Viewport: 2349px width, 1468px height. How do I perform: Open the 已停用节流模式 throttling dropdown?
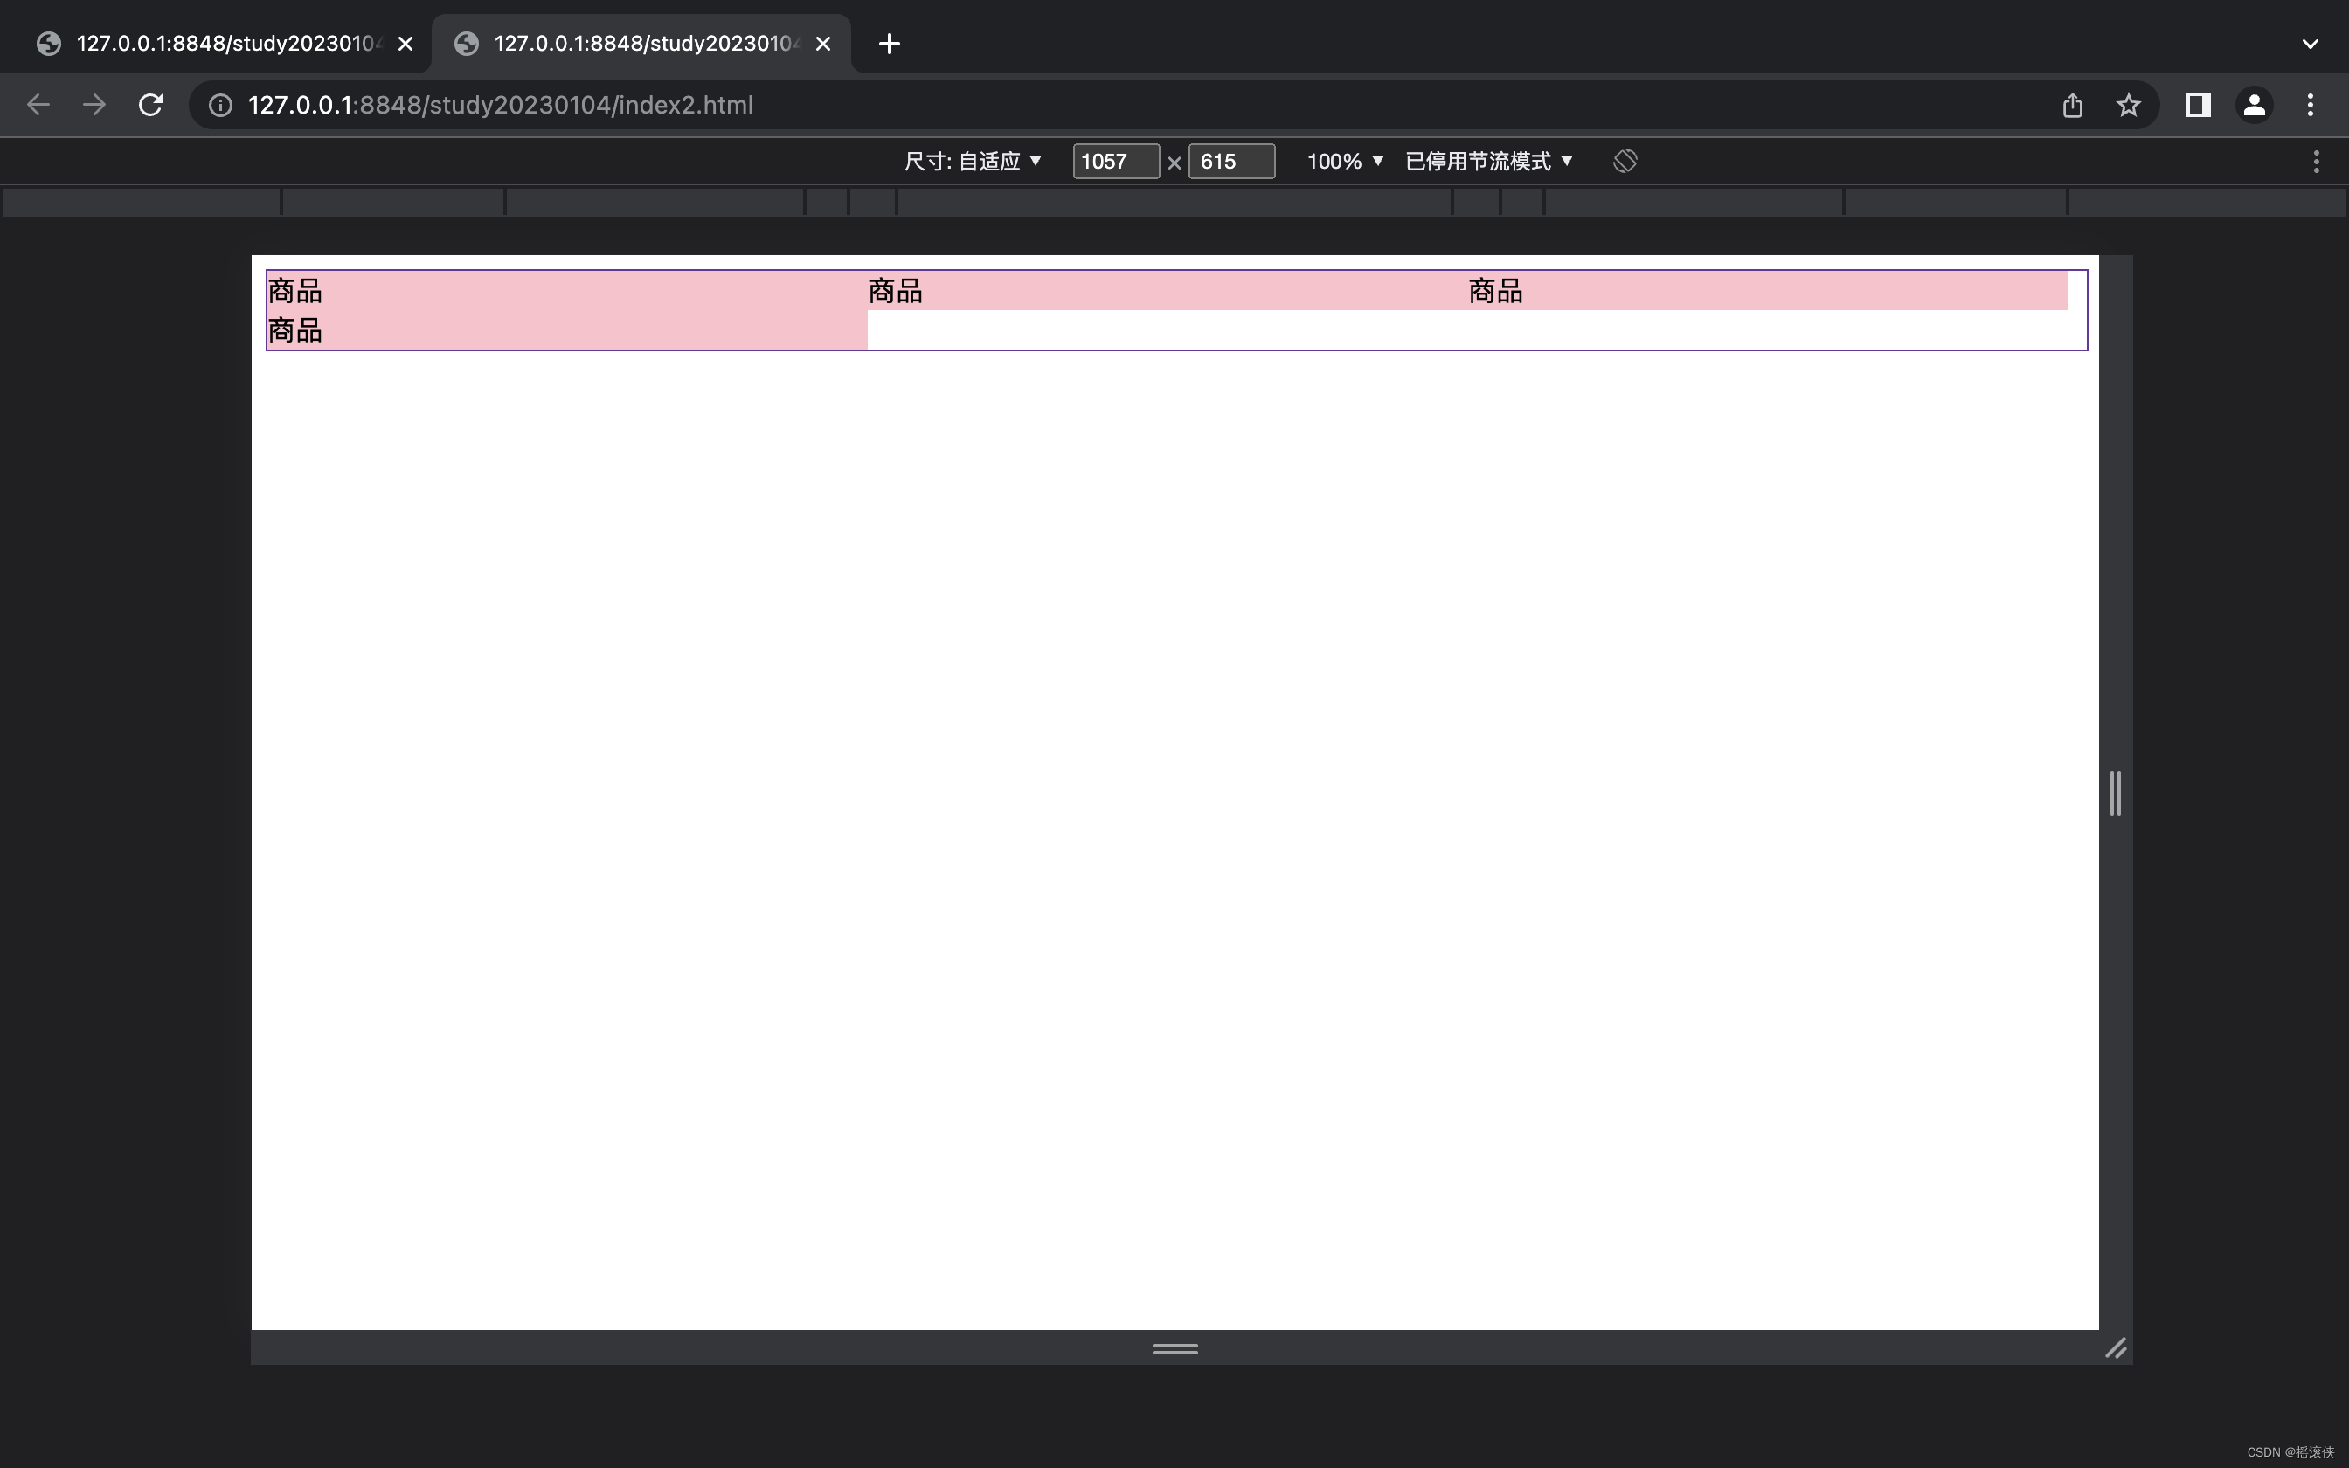click(1489, 161)
